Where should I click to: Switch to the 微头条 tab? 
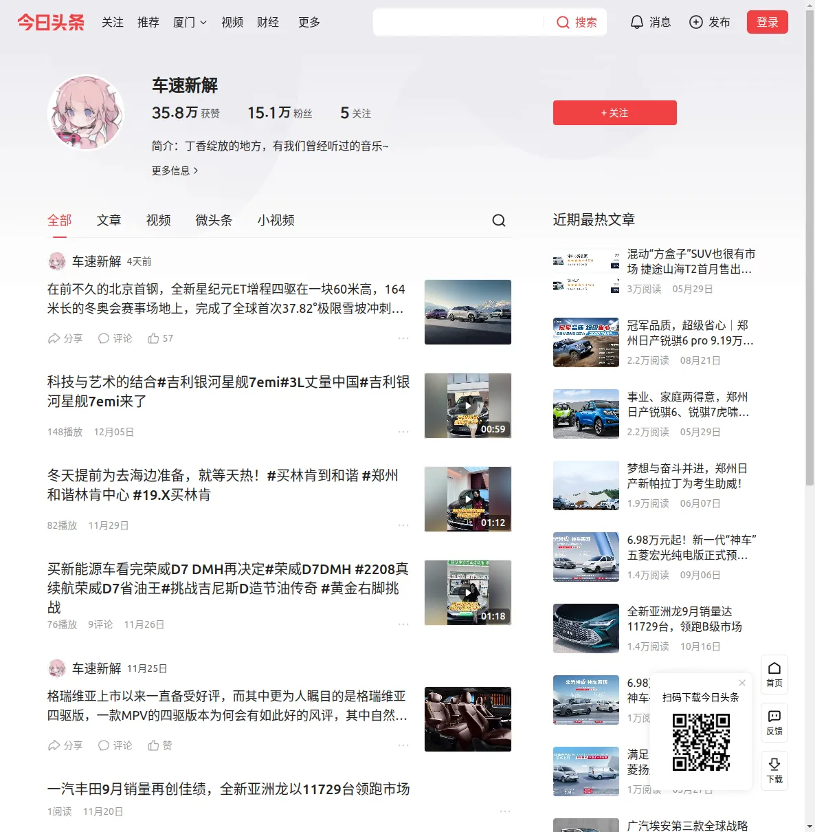(214, 220)
